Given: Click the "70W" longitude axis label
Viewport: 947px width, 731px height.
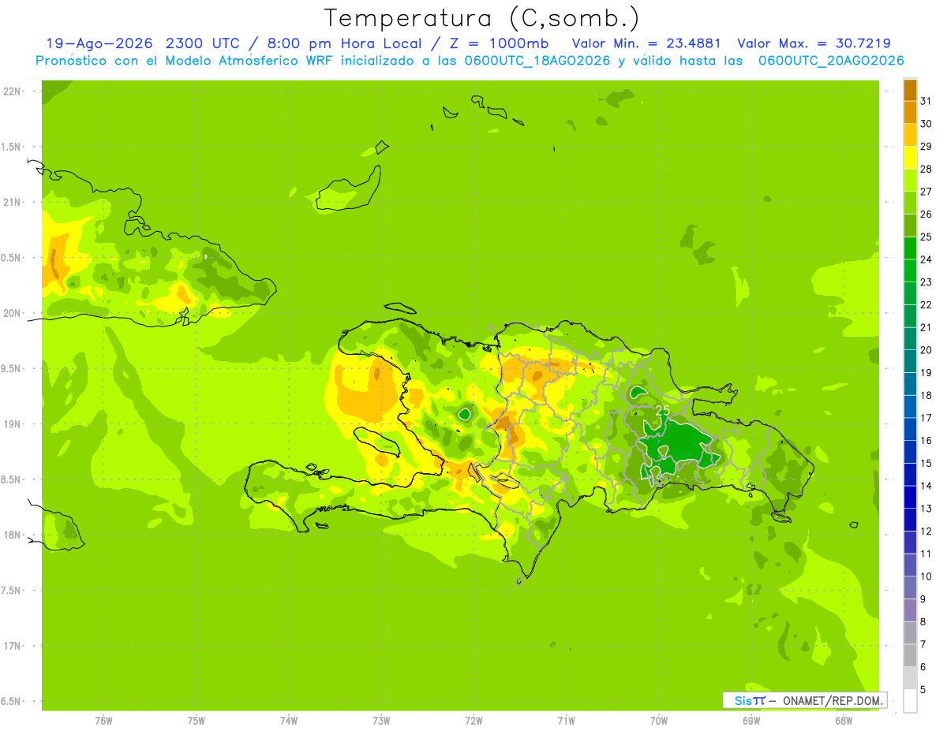Looking at the screenshot, I should (x=659, y=720).
